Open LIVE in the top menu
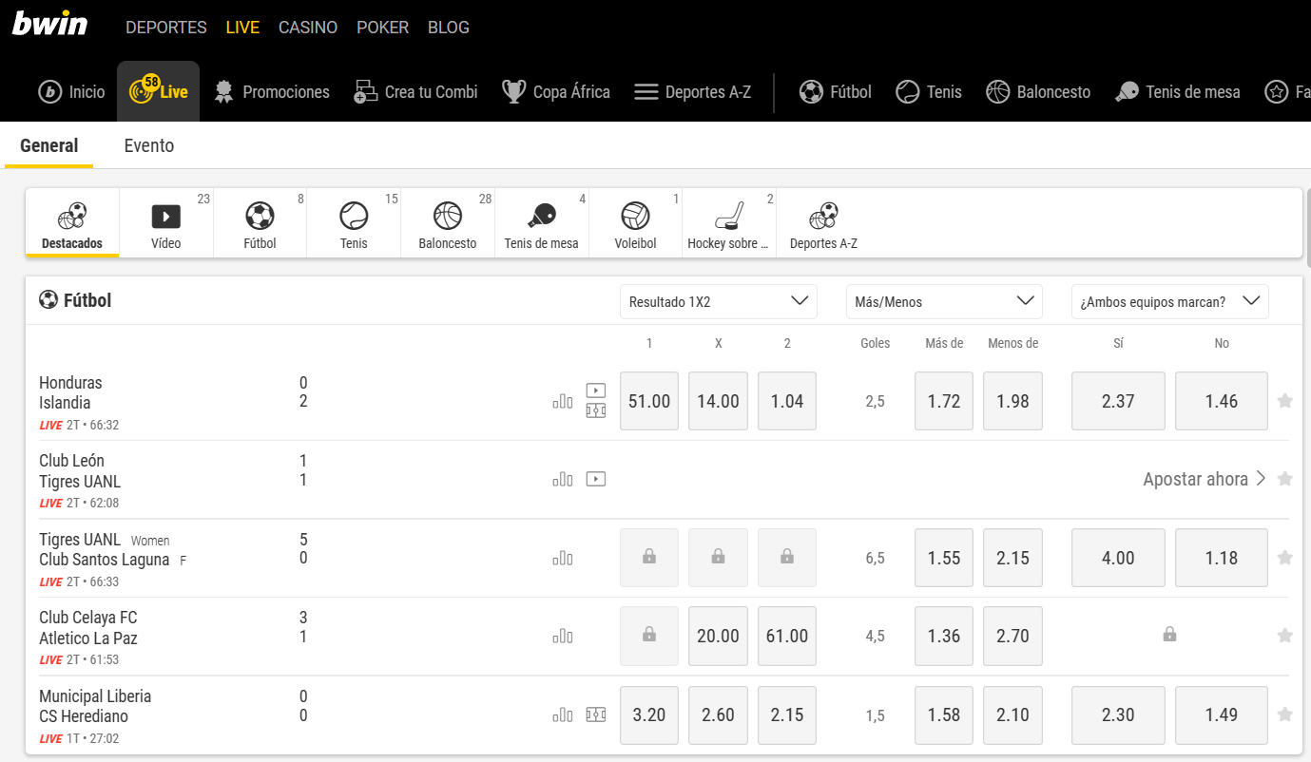This screenshot has width=1311, height=762. click(242, 28)
